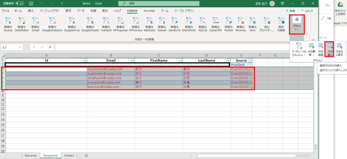Viewport: 347px width, 159px height.
Task: Click the Save icon in title bar
Action: (31, 3)
